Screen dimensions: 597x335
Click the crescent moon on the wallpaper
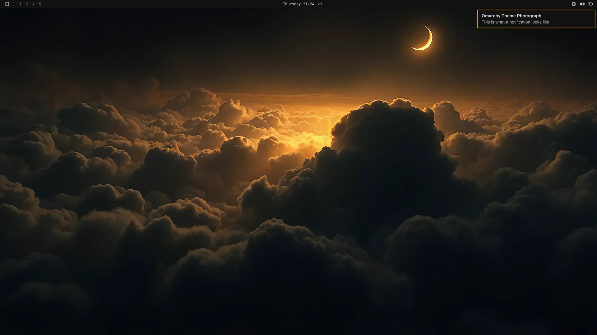423,38
